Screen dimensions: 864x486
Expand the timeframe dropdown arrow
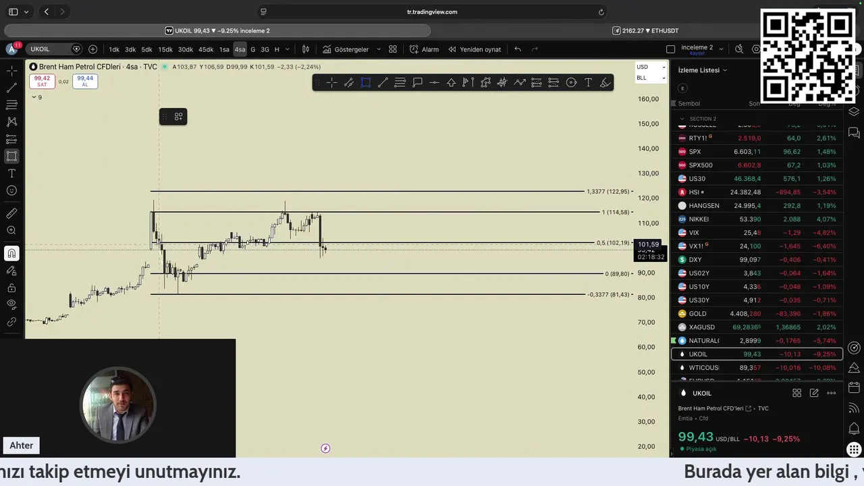click(288, 49)
